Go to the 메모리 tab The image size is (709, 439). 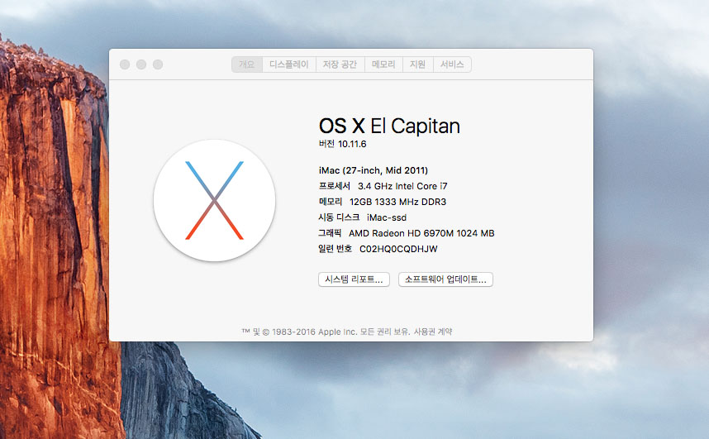(383, 64)
